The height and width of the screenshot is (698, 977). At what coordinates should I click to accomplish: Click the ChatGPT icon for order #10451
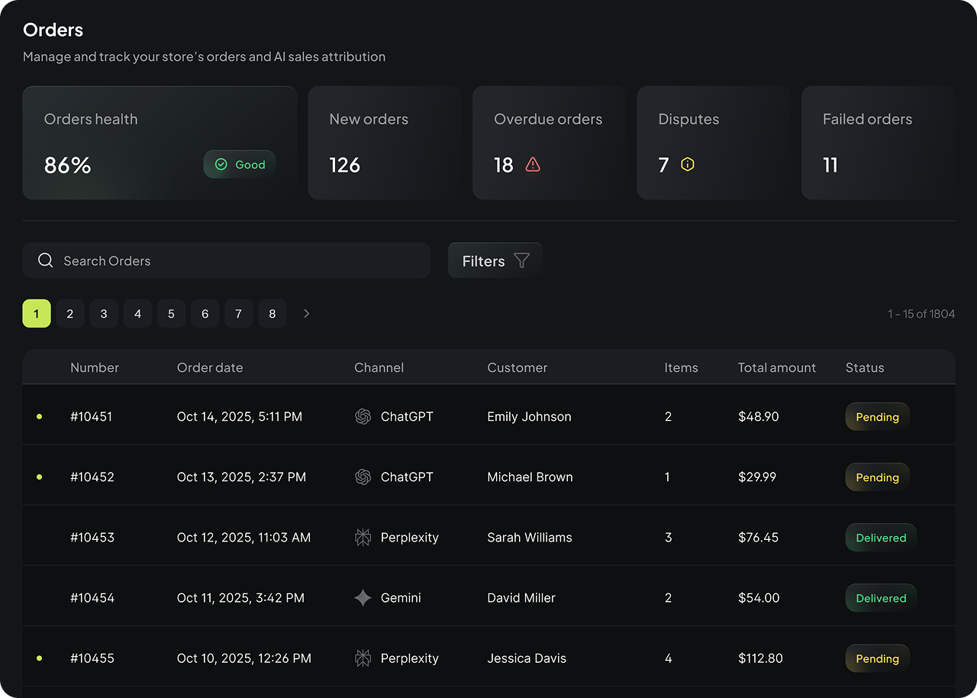[x=363, y=417]
